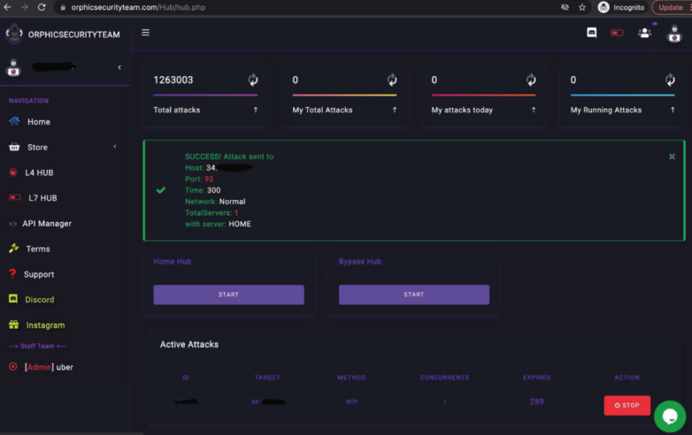The height and width of the screenshot is (435, 692).
Task: Refresh the Total attacks counter
Action: click(x=253, y=80)
